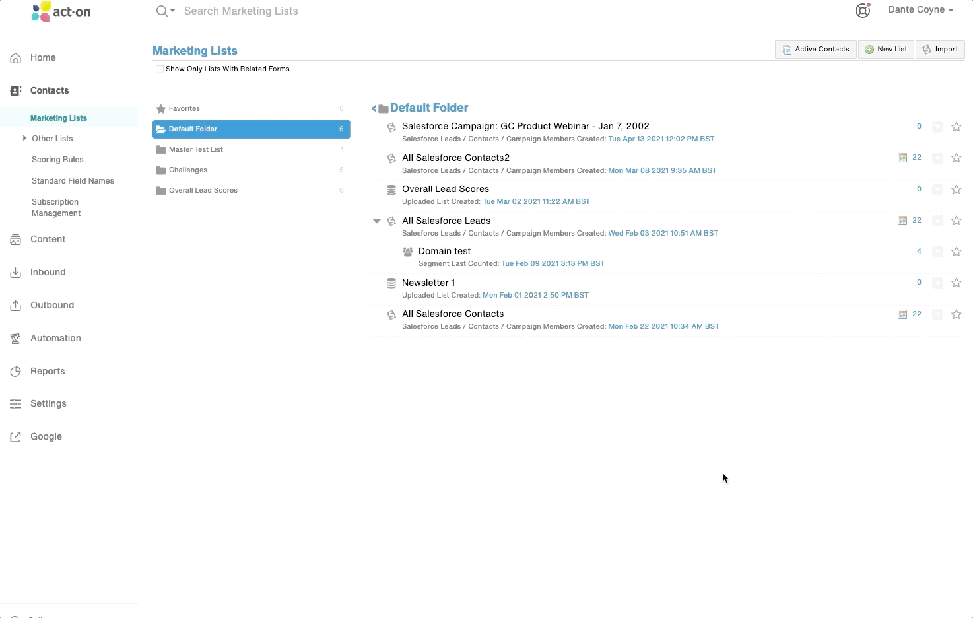Click the Automation sidebar icon

point(16,339)
